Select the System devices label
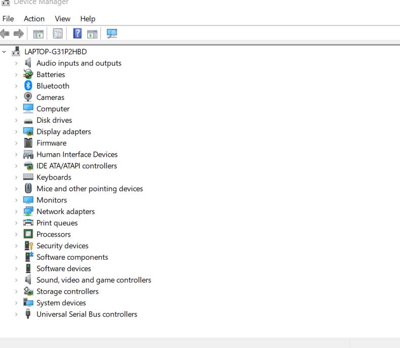 [x=61, y=303]
